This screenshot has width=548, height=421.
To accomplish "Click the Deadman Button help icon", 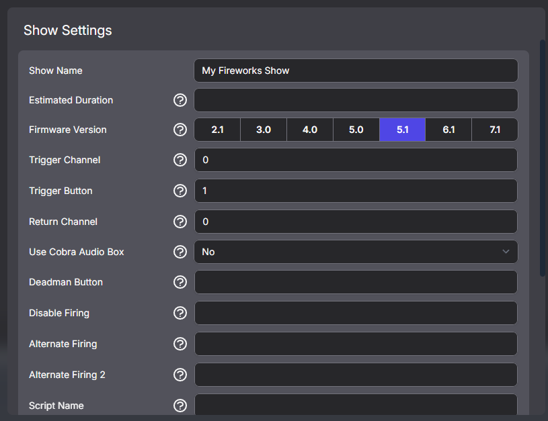I will click(x=180, y=282).
